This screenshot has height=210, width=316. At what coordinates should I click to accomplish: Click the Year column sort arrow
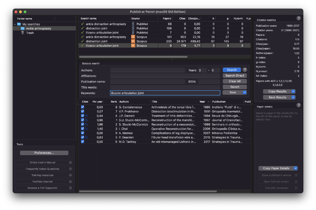[209, 102]
